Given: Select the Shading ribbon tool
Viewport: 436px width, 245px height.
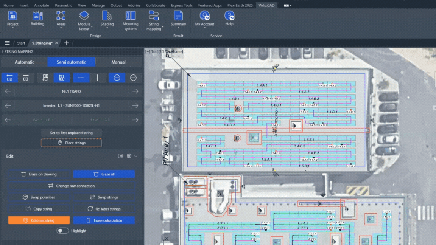Looking at the screenshot, I should point(107,19).
